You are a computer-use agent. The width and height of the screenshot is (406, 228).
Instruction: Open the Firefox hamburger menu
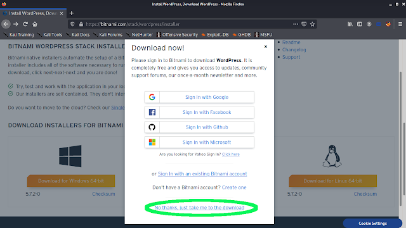400,24
